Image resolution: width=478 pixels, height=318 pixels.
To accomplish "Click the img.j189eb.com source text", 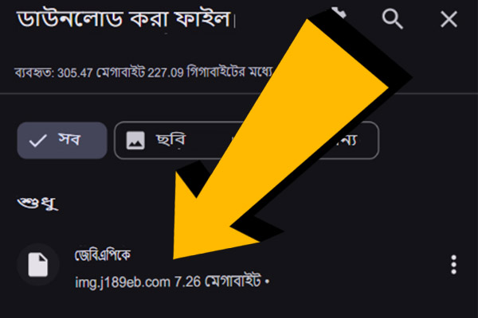I will [123, 282].
